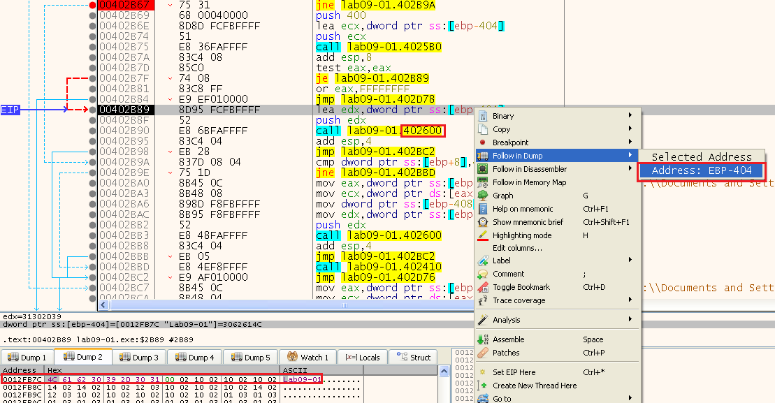This screenshot has height=403, width=775.
Task: Open Edit columns… option
Action: point(517,248)
